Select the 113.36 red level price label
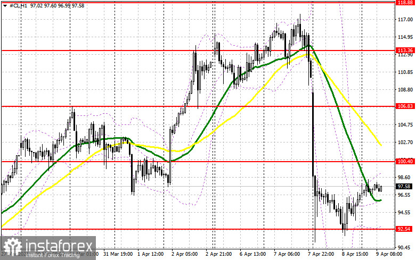 405,51
